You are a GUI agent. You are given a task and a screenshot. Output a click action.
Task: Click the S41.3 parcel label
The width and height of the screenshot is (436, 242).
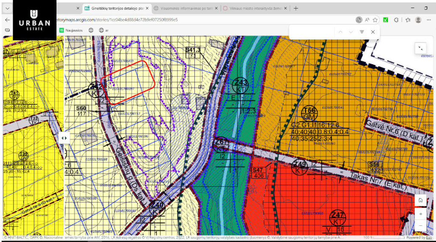pyautogui.click(x=193, y=53)
